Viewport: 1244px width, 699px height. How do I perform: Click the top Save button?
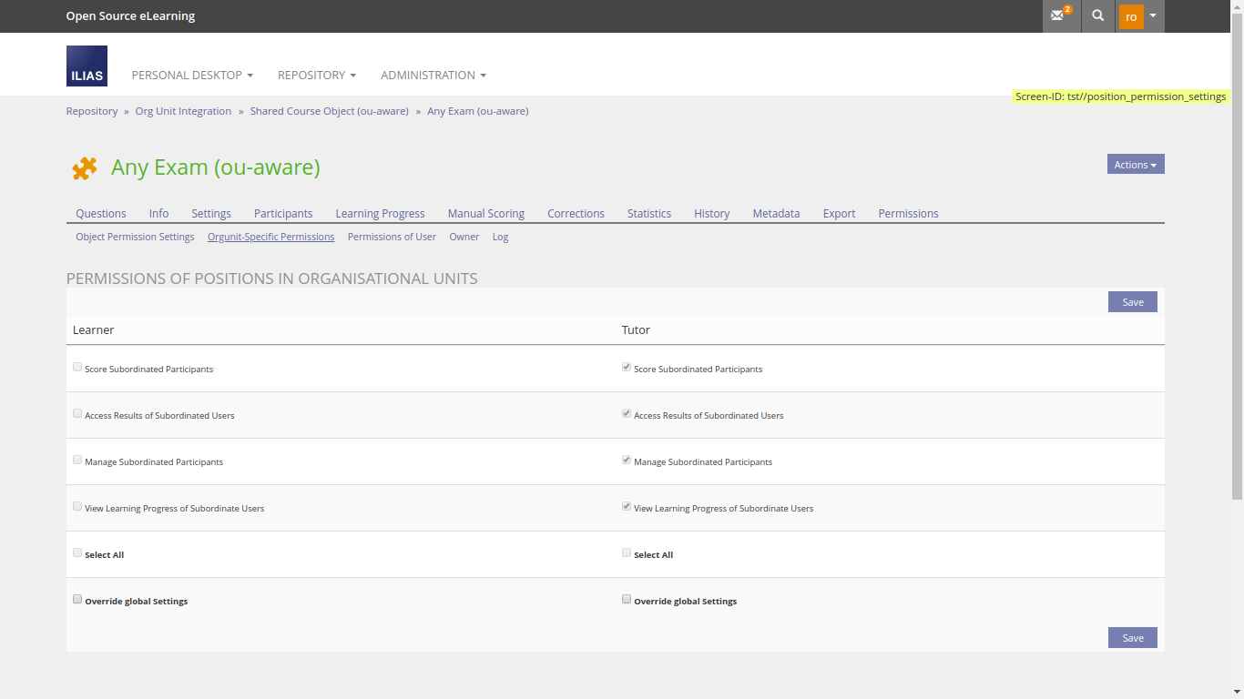pos(1132,302)
